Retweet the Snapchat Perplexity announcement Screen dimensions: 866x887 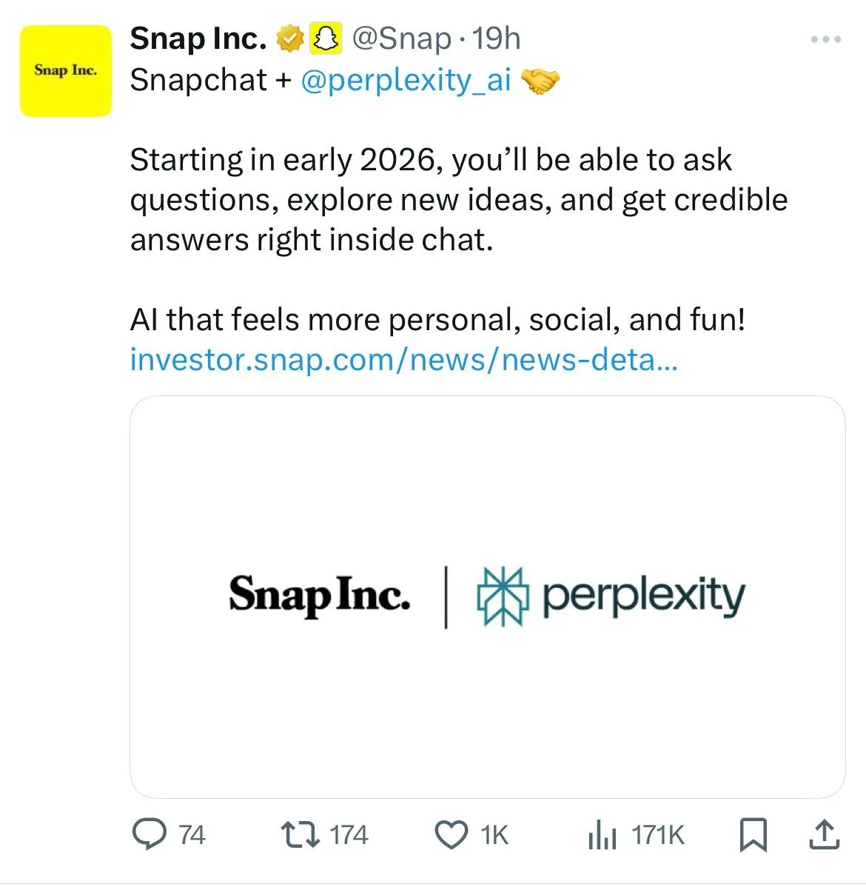(303, 834)
